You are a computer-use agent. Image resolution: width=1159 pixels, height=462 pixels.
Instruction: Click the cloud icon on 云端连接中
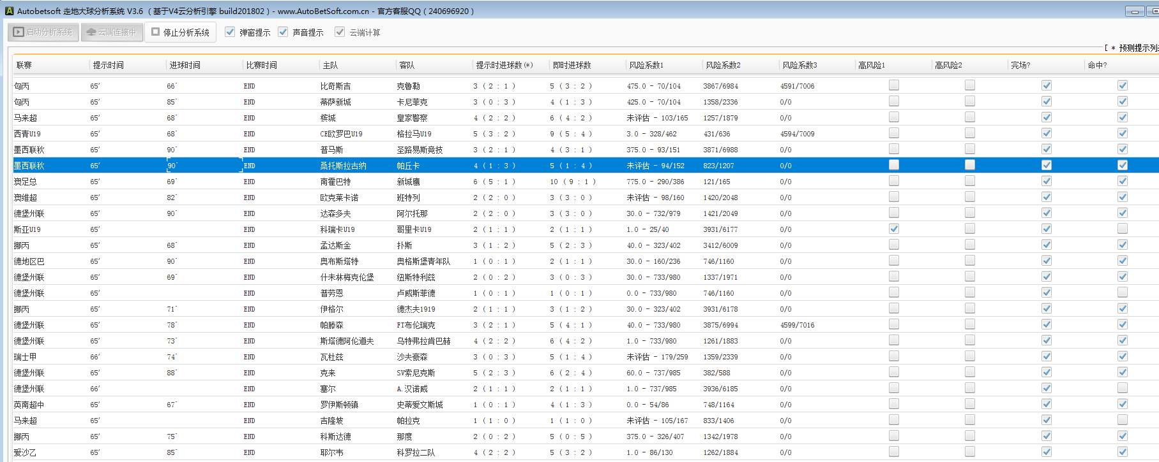[x=91, y=32]
